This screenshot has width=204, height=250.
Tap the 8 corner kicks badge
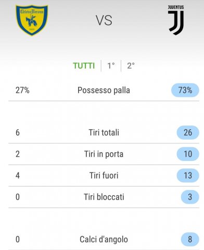190,239
